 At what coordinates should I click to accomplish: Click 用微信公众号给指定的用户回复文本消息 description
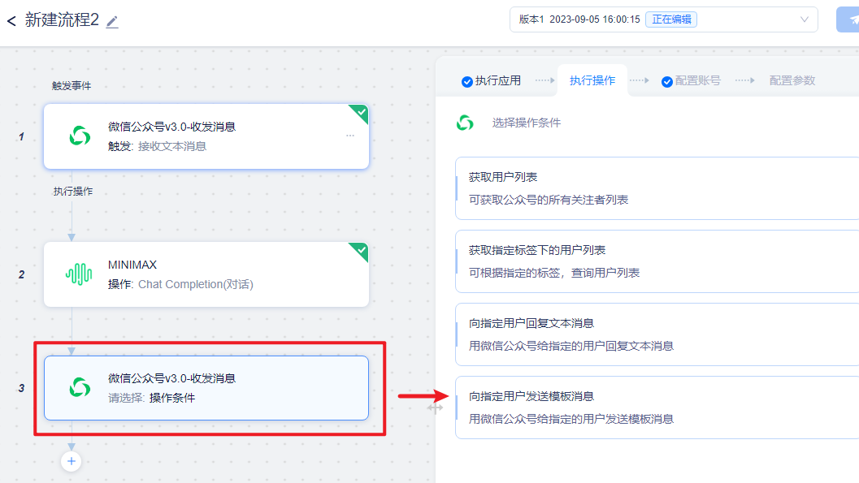click(x=570, y=347)
